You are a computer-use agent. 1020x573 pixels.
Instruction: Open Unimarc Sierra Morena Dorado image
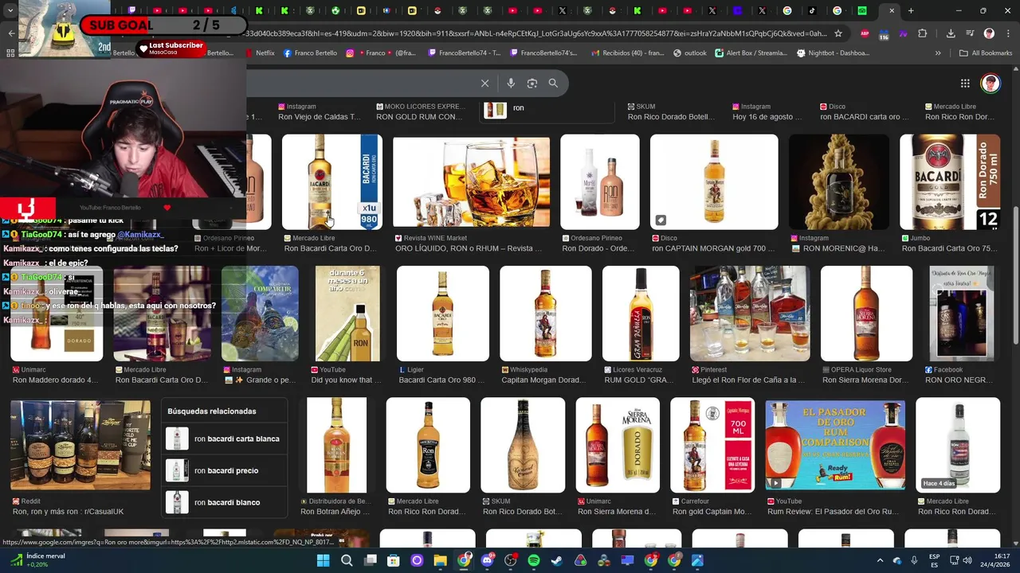[618, 445]
